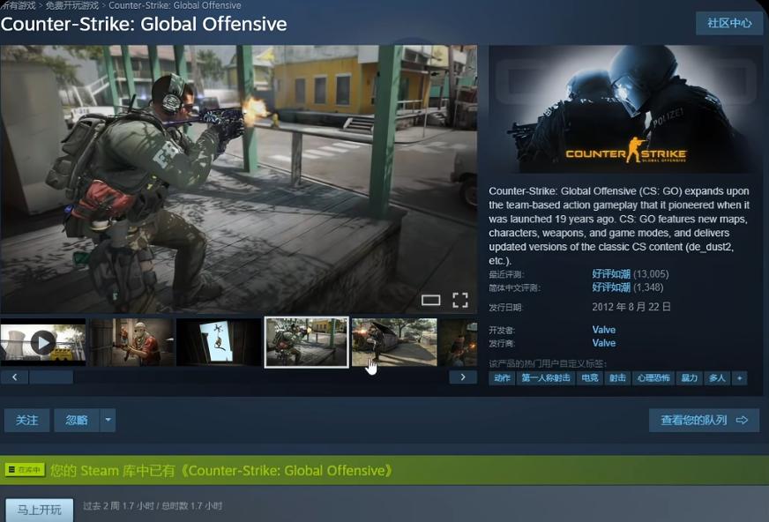Open the 社区中心 community hub button
769x522 pixels.
coord(728,23)
